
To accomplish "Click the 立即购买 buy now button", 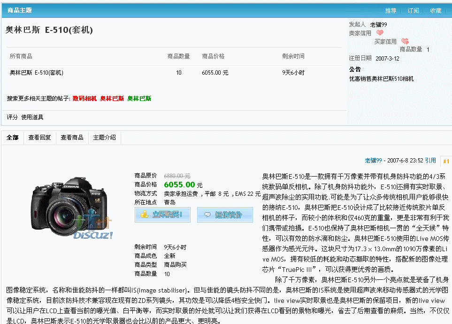I will click(162, 215).
